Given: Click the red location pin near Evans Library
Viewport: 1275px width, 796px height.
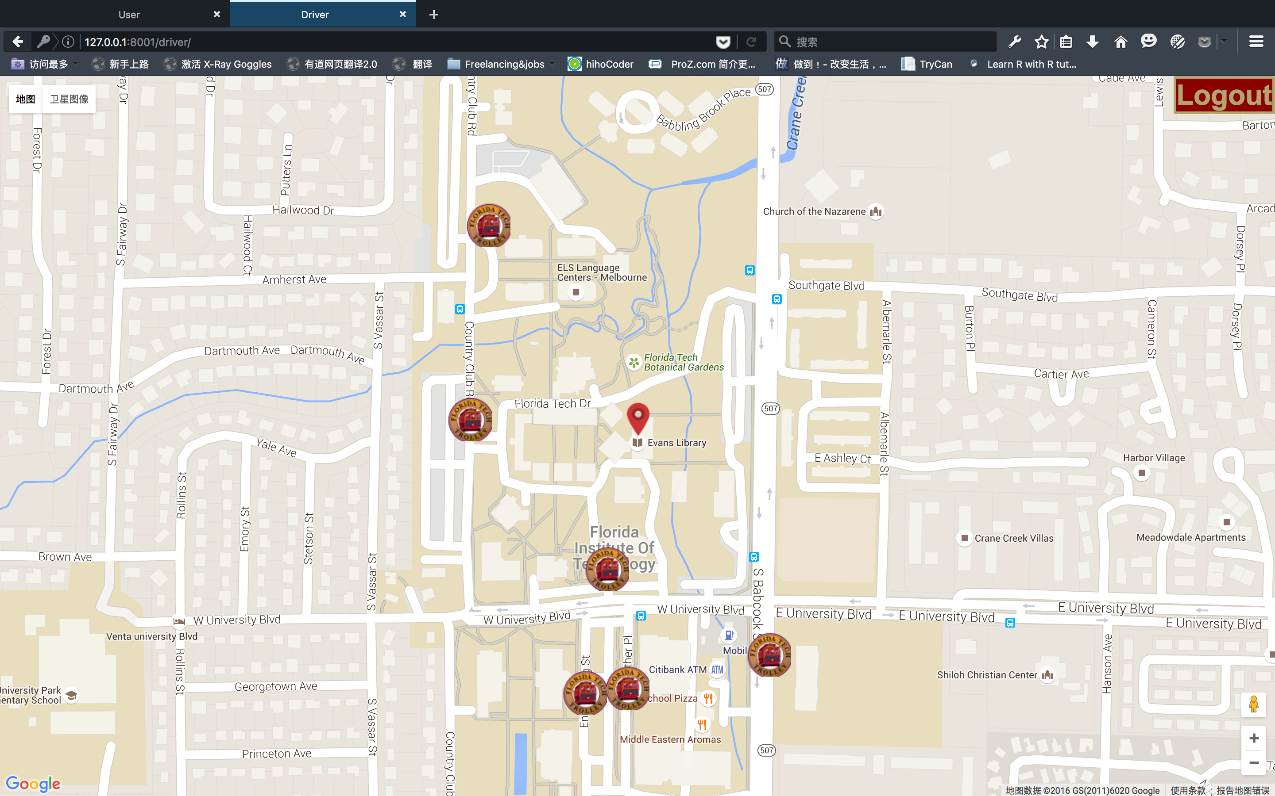Looking at the screenshot, I should point(637,417).
